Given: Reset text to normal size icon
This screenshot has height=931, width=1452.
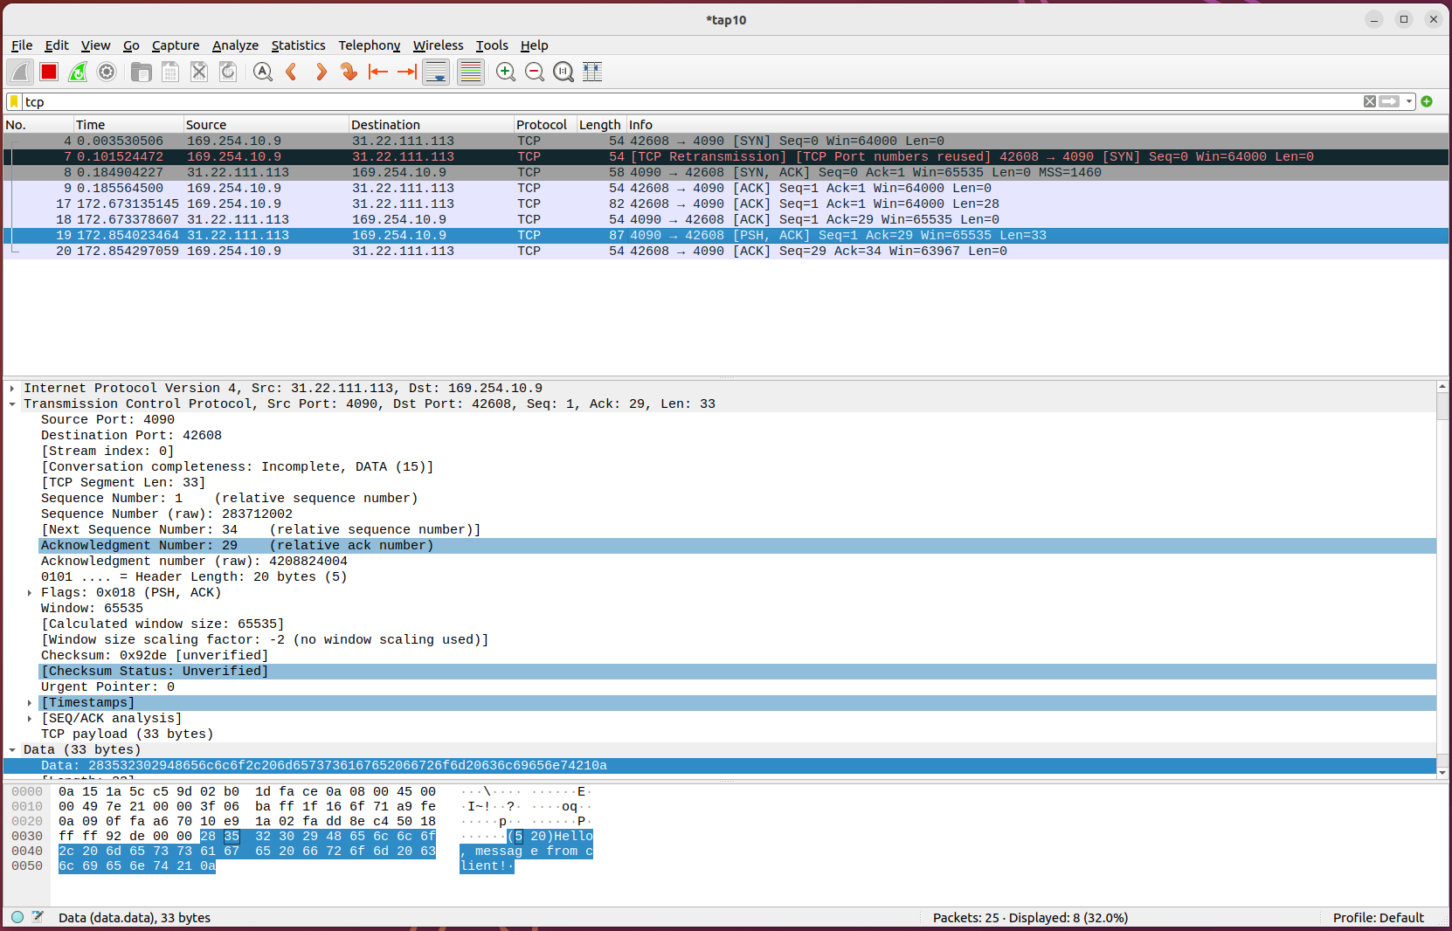Looking at the screenshot, I should click(x=564, y=72).
